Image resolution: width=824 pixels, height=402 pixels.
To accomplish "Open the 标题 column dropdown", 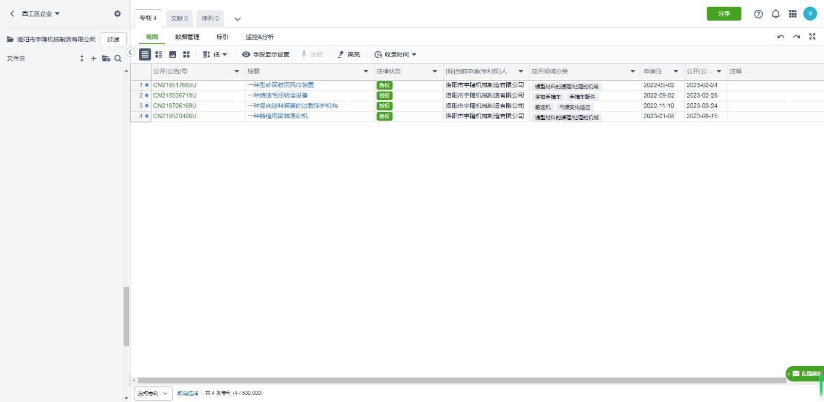I will 366,71.
